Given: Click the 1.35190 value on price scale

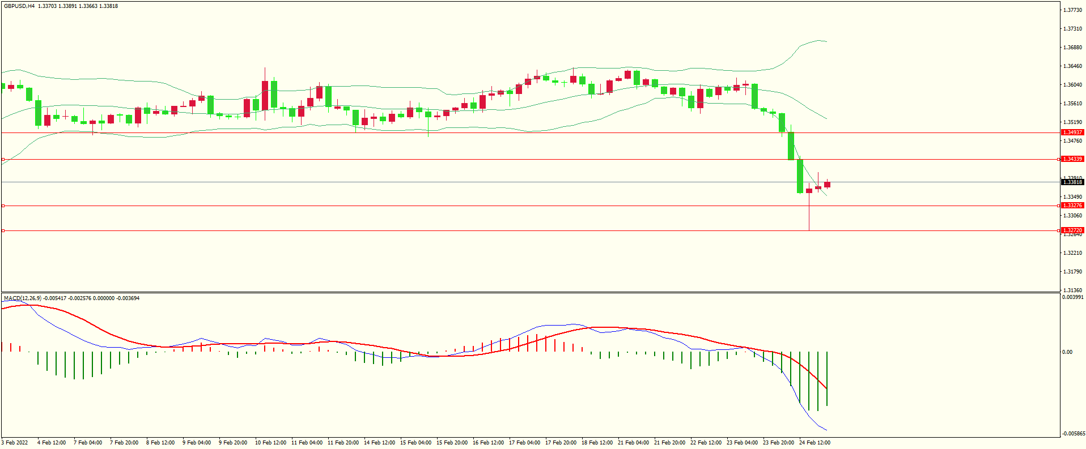Looking at the screenshot, I should coord(1073,122).
